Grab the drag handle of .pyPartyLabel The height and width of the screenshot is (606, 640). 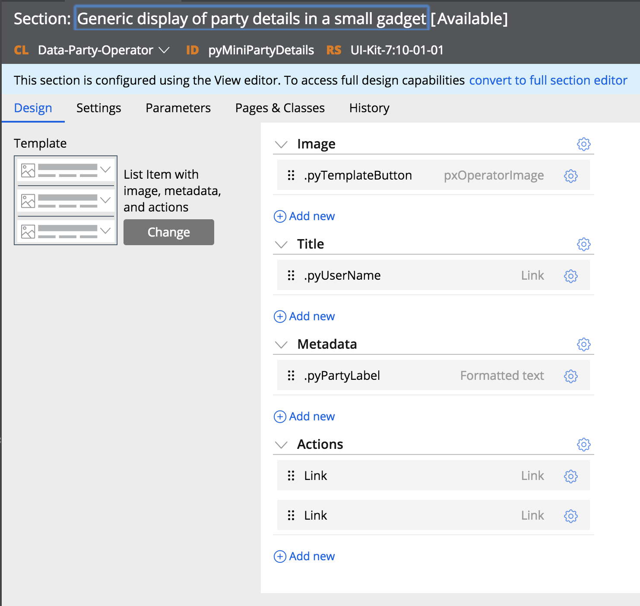click(291, 376)
